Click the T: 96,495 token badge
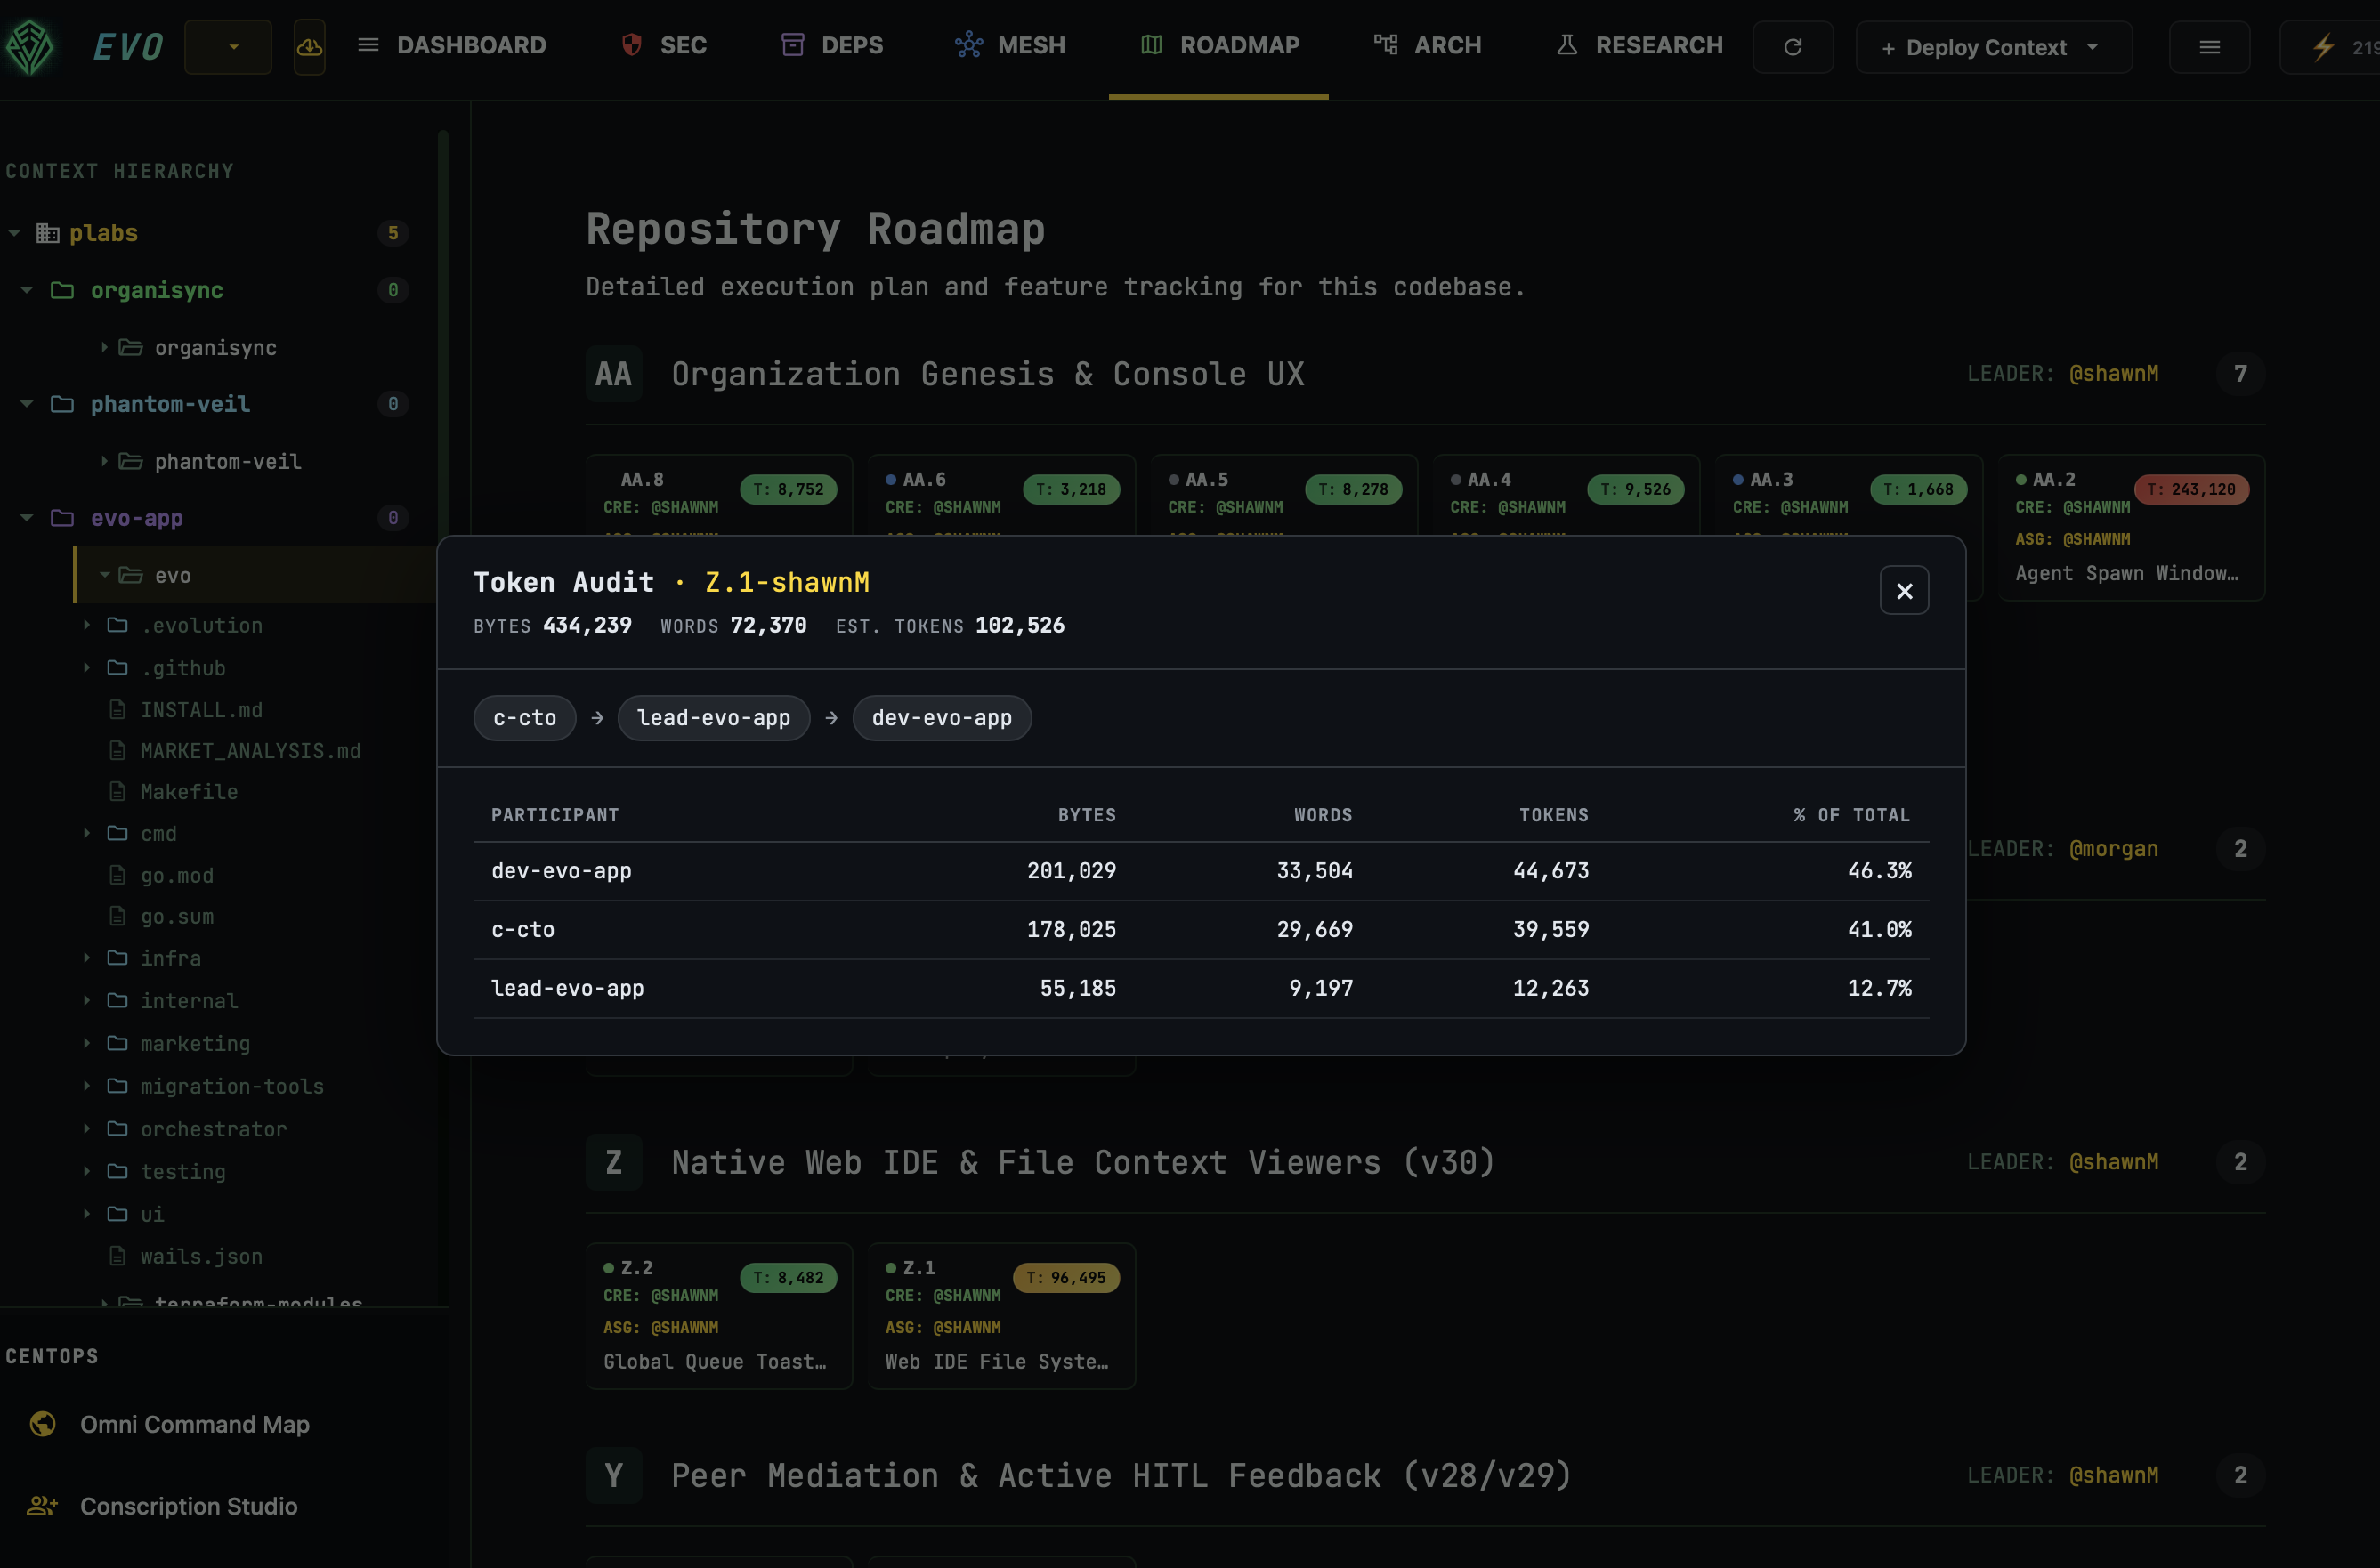 (x=1067, y=1278)
